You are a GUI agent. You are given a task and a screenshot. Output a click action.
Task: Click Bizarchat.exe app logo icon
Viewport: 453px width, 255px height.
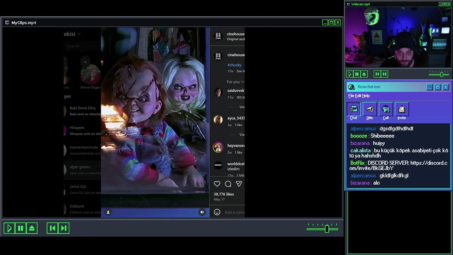pyautogui.click(x=351, y=87)
